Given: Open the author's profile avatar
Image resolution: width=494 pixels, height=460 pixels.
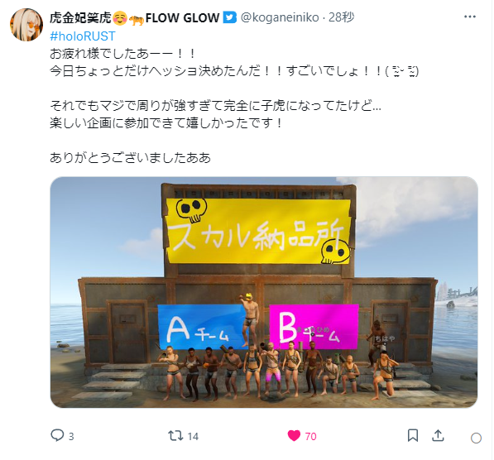Looking at the screenshot, I should tap(26, 25).
